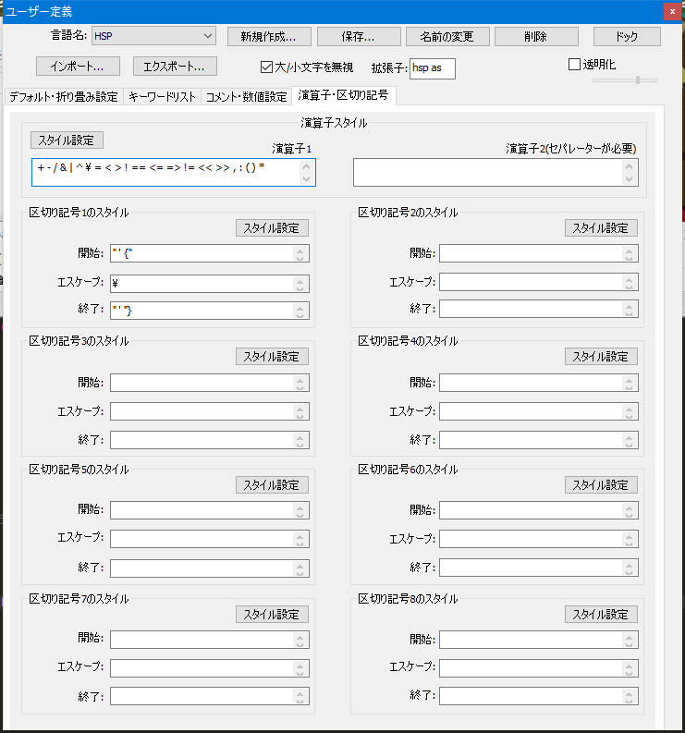Click the 保存... button
Screen dimensions: 685x733
tap(359, 36)
